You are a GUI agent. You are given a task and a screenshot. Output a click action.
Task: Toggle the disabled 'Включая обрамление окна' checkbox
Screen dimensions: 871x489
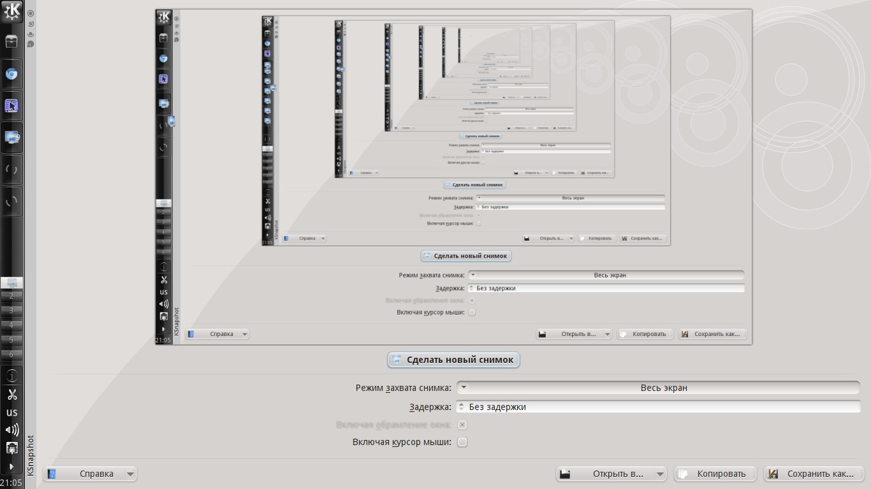[x=462, y=425]
